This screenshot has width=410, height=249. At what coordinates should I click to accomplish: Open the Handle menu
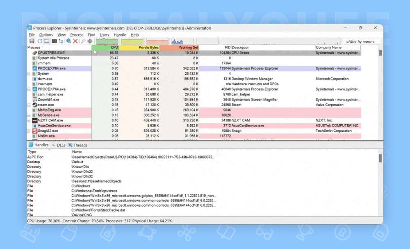pos(120,35)
